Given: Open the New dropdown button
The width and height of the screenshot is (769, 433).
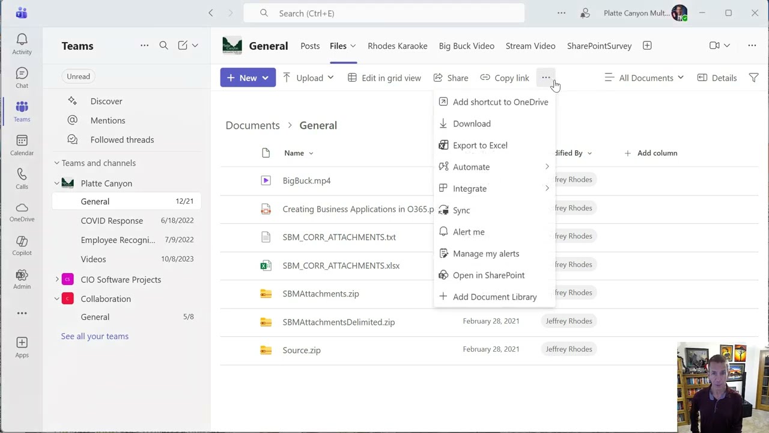Looking at the screenshot, I should pos(248,78).
